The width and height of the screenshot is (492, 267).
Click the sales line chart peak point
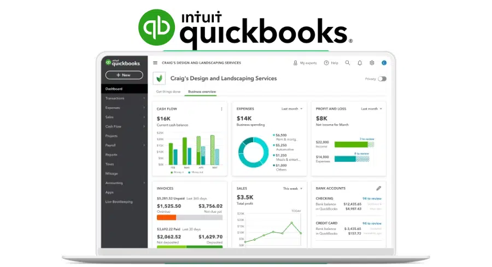tap(291, 223)
